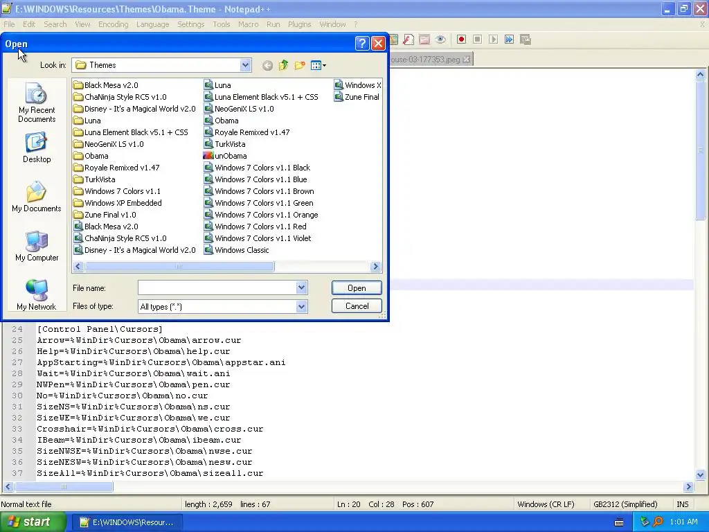This screenshot has width=709, height=532.
Task: Open the Settings menu
Action: (x=190, y=24)
